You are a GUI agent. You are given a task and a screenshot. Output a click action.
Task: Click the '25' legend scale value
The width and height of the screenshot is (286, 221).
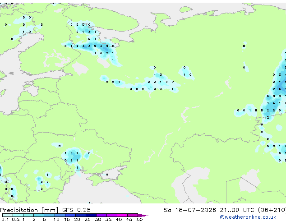[88, 219]
